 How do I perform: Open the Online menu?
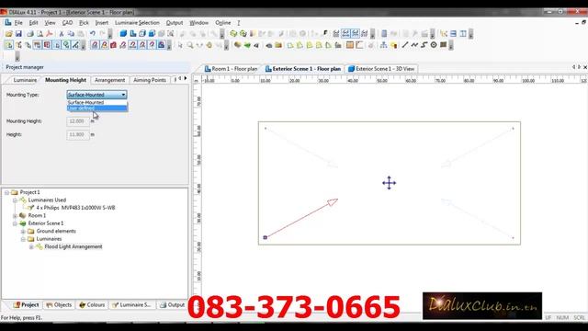[x=223, y=23]
